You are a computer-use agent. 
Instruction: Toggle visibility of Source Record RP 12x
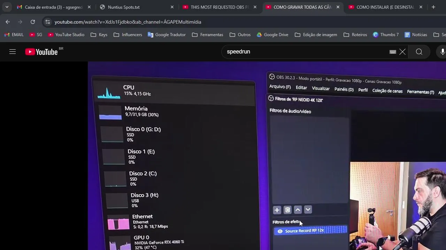click(280, 231)
